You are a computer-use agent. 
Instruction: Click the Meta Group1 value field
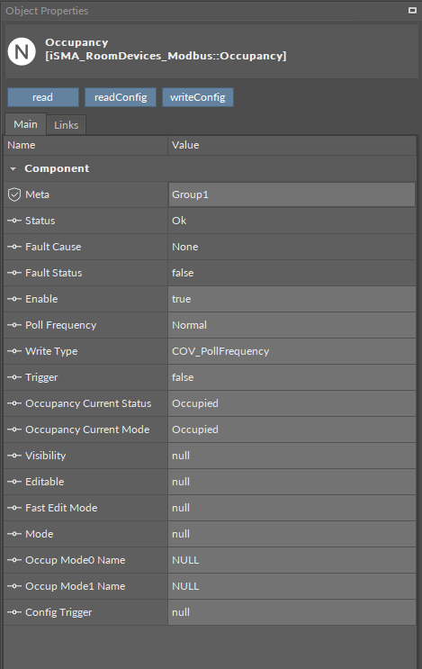point(292,194)
